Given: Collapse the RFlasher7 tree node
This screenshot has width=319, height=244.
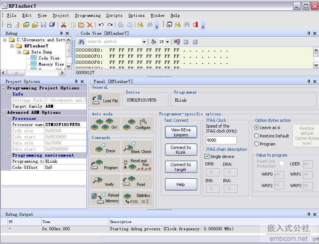Looking at the screenshot, I should pyautogui.click(x=12, y=46).
